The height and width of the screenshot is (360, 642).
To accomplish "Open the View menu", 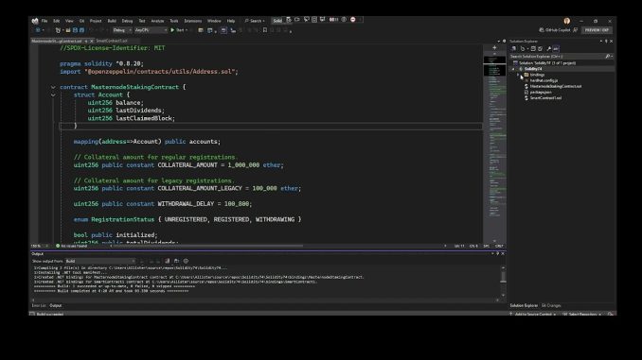I will (69, 21).
